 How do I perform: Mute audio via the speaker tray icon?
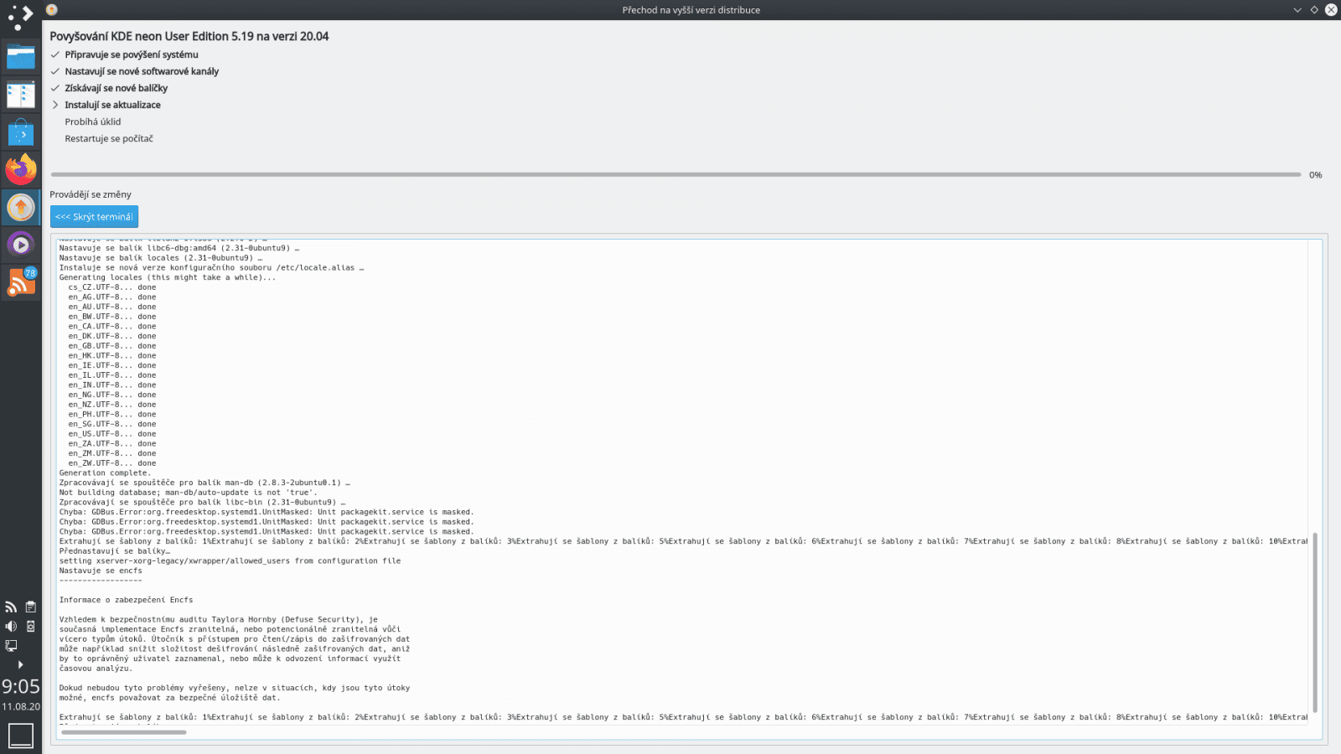tap(11, 625)
